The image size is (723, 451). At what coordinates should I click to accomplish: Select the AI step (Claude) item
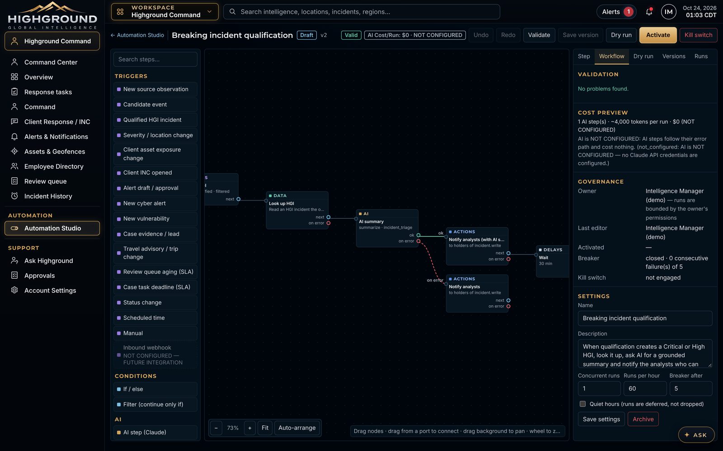pyautogui.click(x=155, y=433)
